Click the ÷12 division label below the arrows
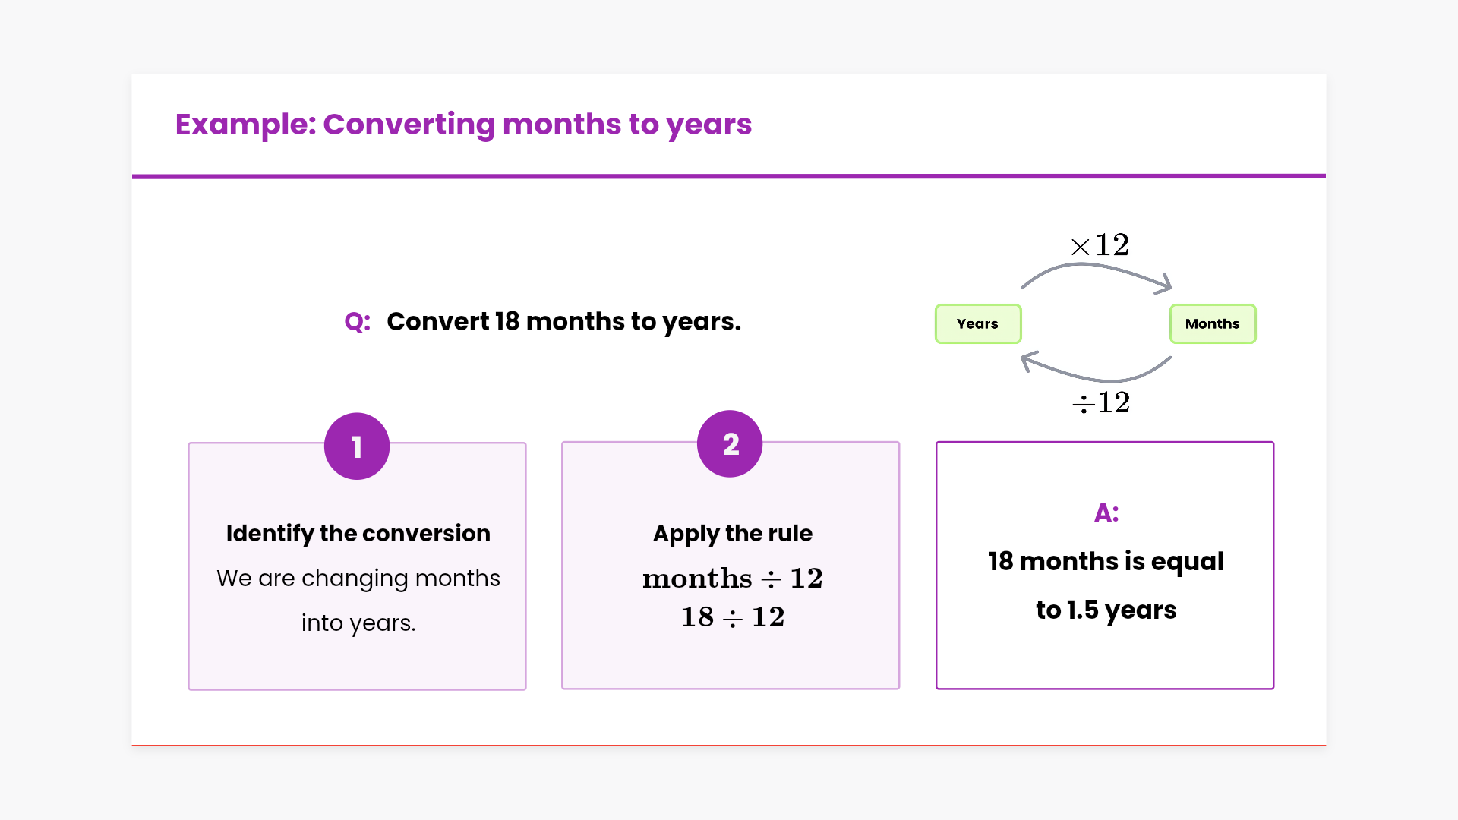 1101,402
